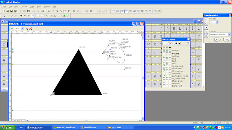The height and width of the screenshot is (130, 232).
Task: Select the Rectangle tool in tools bar
Action: [x=38, y=16]
